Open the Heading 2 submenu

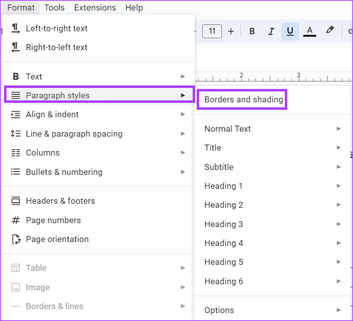pyautogui.click(x=272, y=205)
